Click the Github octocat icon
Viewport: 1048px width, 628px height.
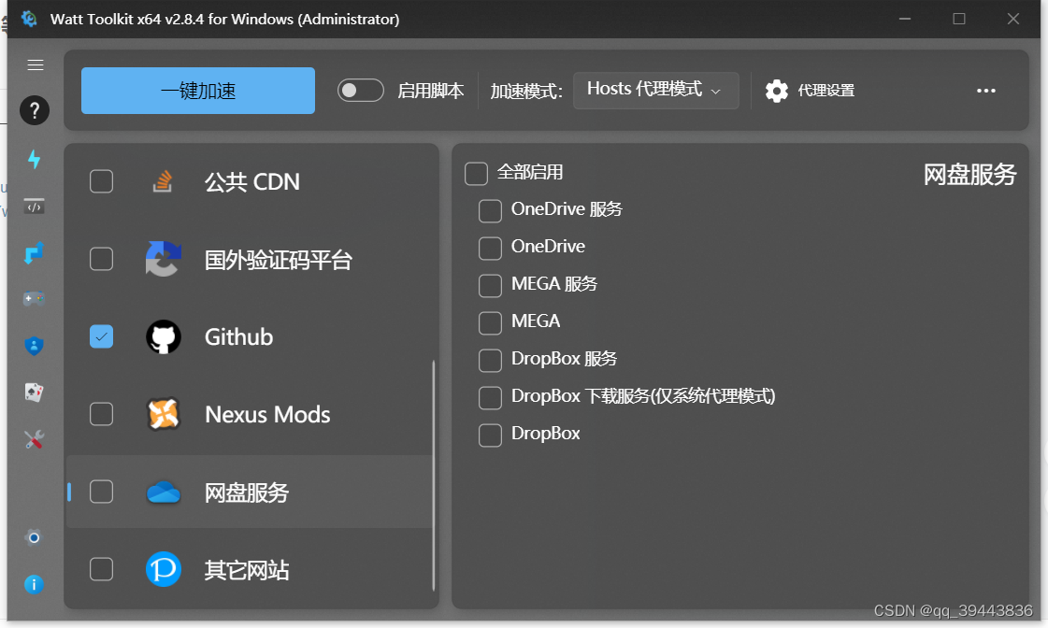(x=163, y=336)
